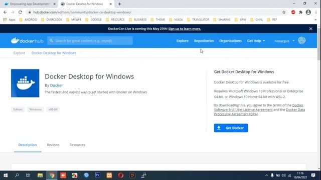This screenshot has height=180, width=321.
Task: Expand the Get Help dropdown
Action: point(256,41)
